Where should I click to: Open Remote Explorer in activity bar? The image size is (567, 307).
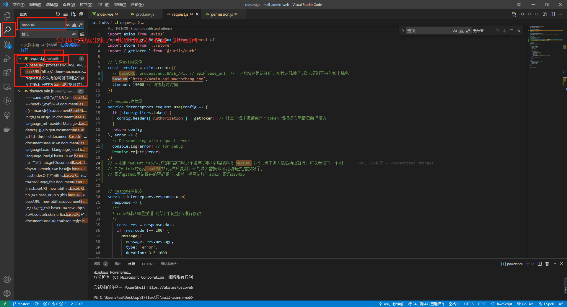(7, 87)
